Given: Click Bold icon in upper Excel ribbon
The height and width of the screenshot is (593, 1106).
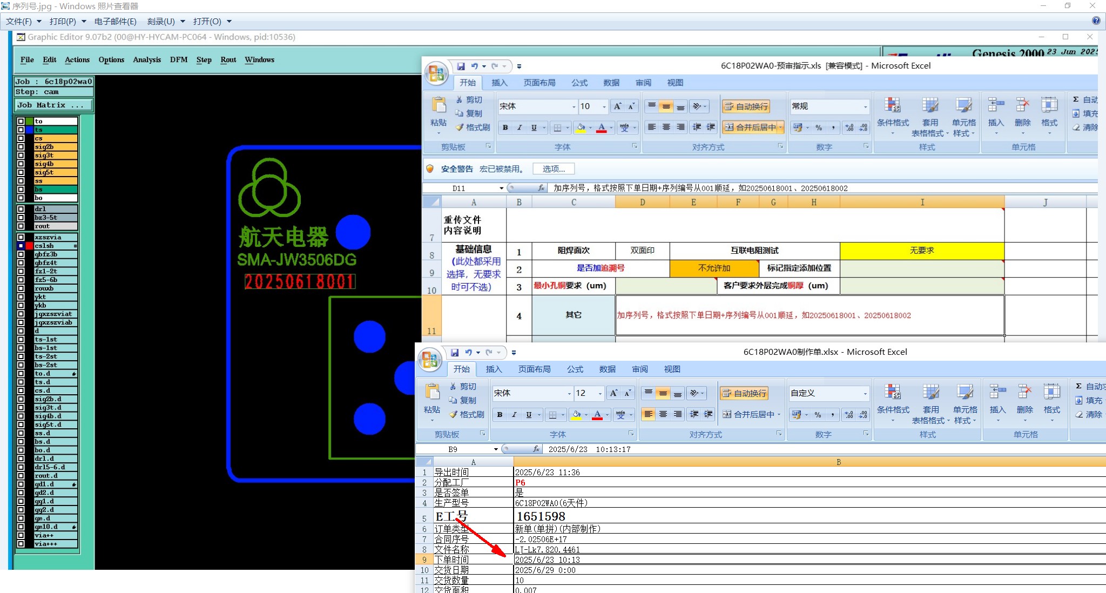Looking at the screenshot, I should (505, 127).
